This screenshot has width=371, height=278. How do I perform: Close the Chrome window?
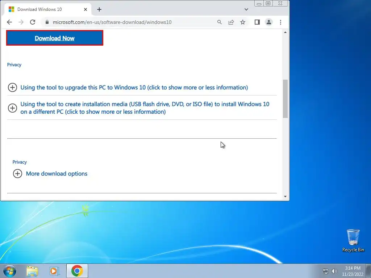[x=280, y=3]
